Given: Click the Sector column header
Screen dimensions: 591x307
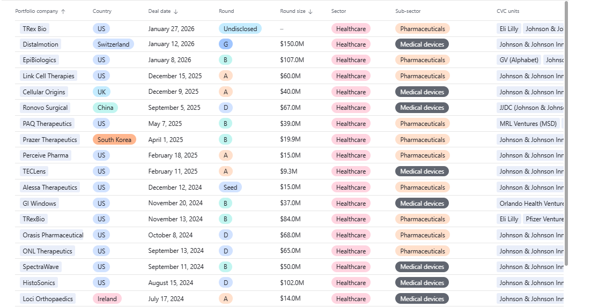Looking at the screenshot, I should pos(338,11).
